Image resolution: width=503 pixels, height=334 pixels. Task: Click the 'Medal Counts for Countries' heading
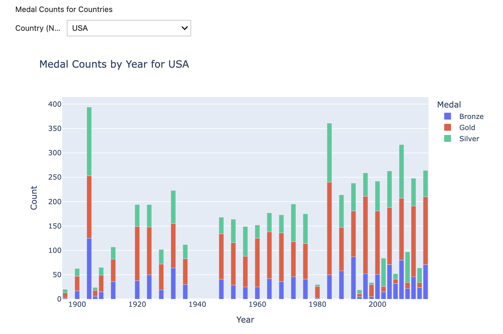tap(64, 9)
